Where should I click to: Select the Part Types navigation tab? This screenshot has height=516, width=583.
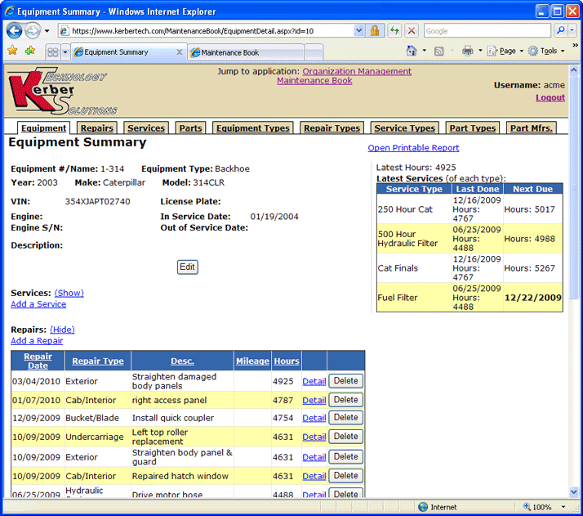pyautogui.click(x=473, y=128)
